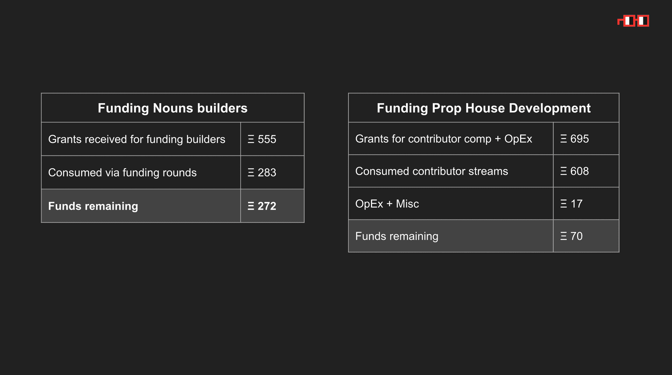Click the Ξ symbol beside 70
The height and width of the screenshot is (375, 672).
[563, 236]
